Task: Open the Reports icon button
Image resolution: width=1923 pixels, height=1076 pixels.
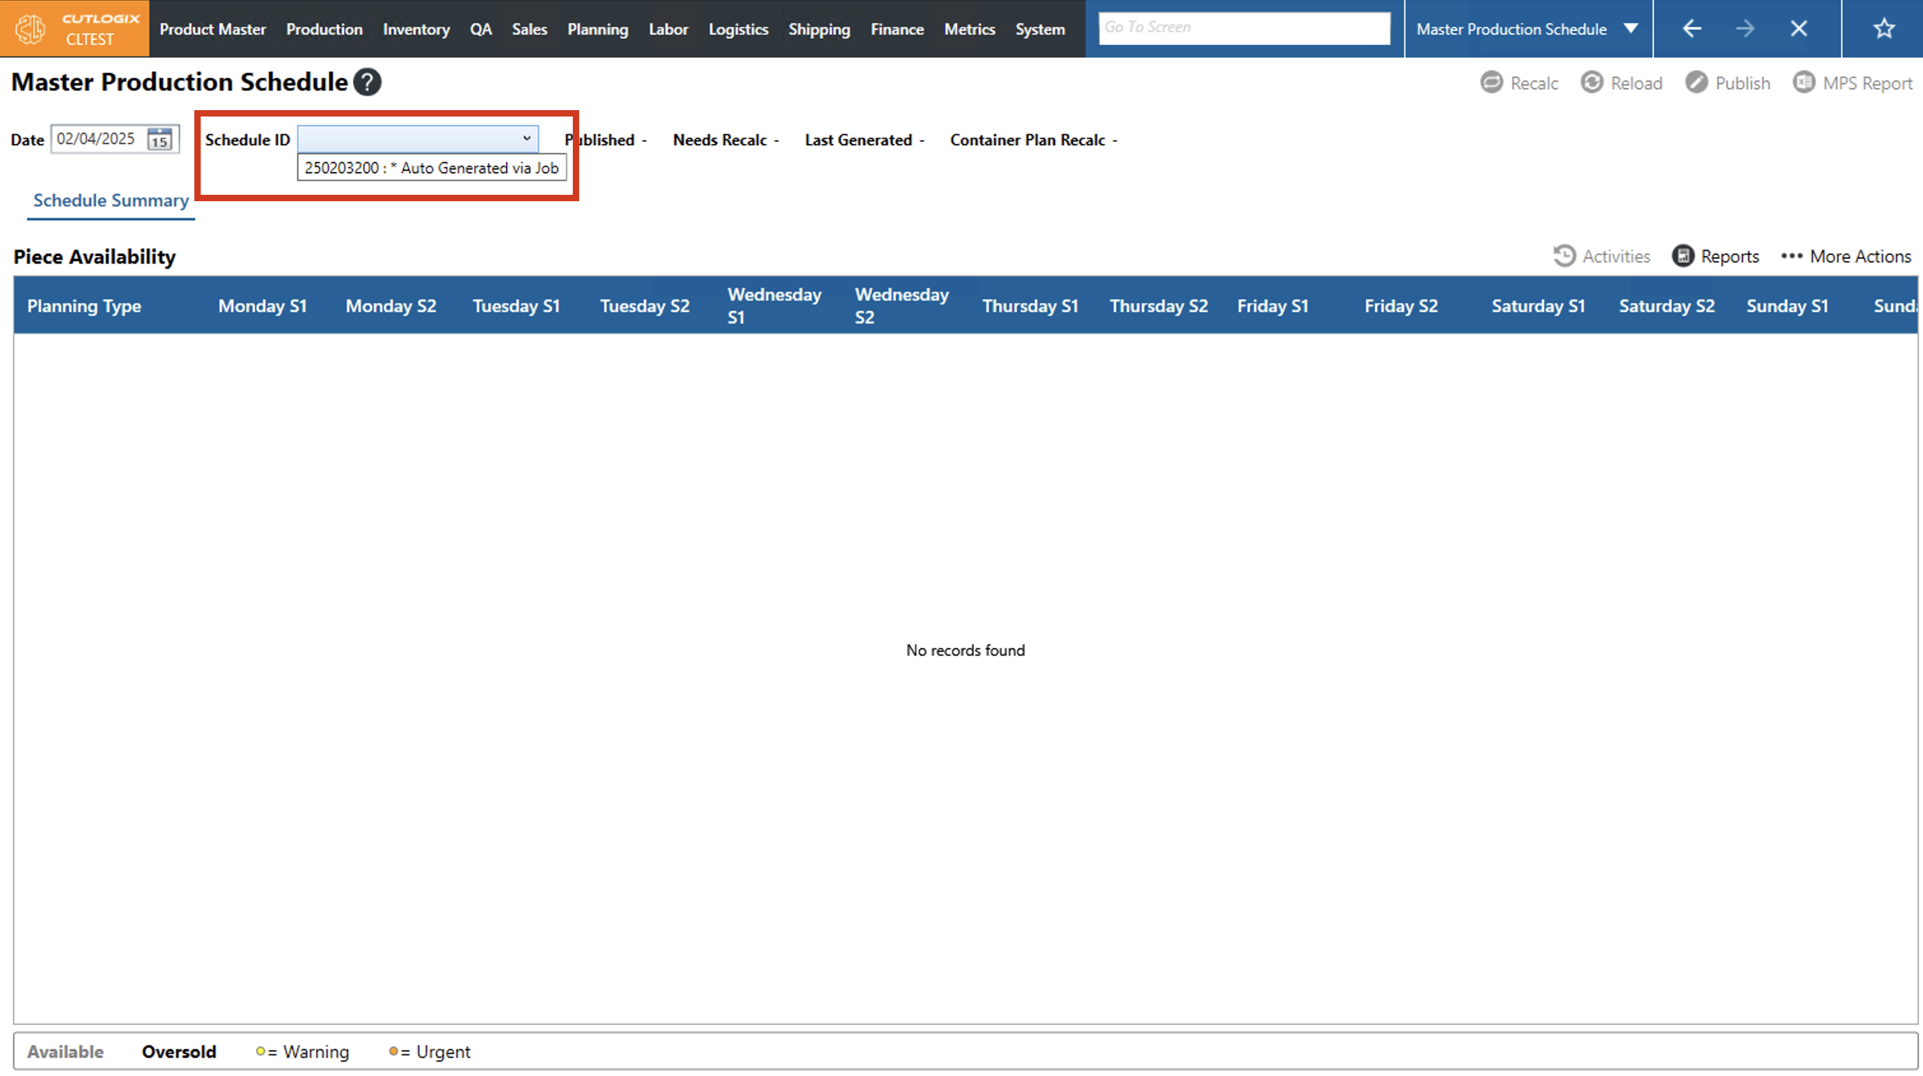Action: point(1683,256)
